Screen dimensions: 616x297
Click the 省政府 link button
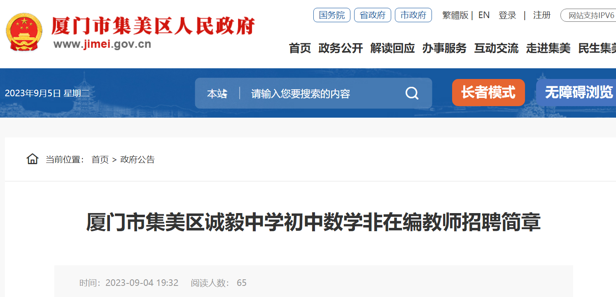[x=373, y=15]
